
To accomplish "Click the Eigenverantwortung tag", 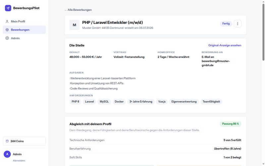I will 184,102.
